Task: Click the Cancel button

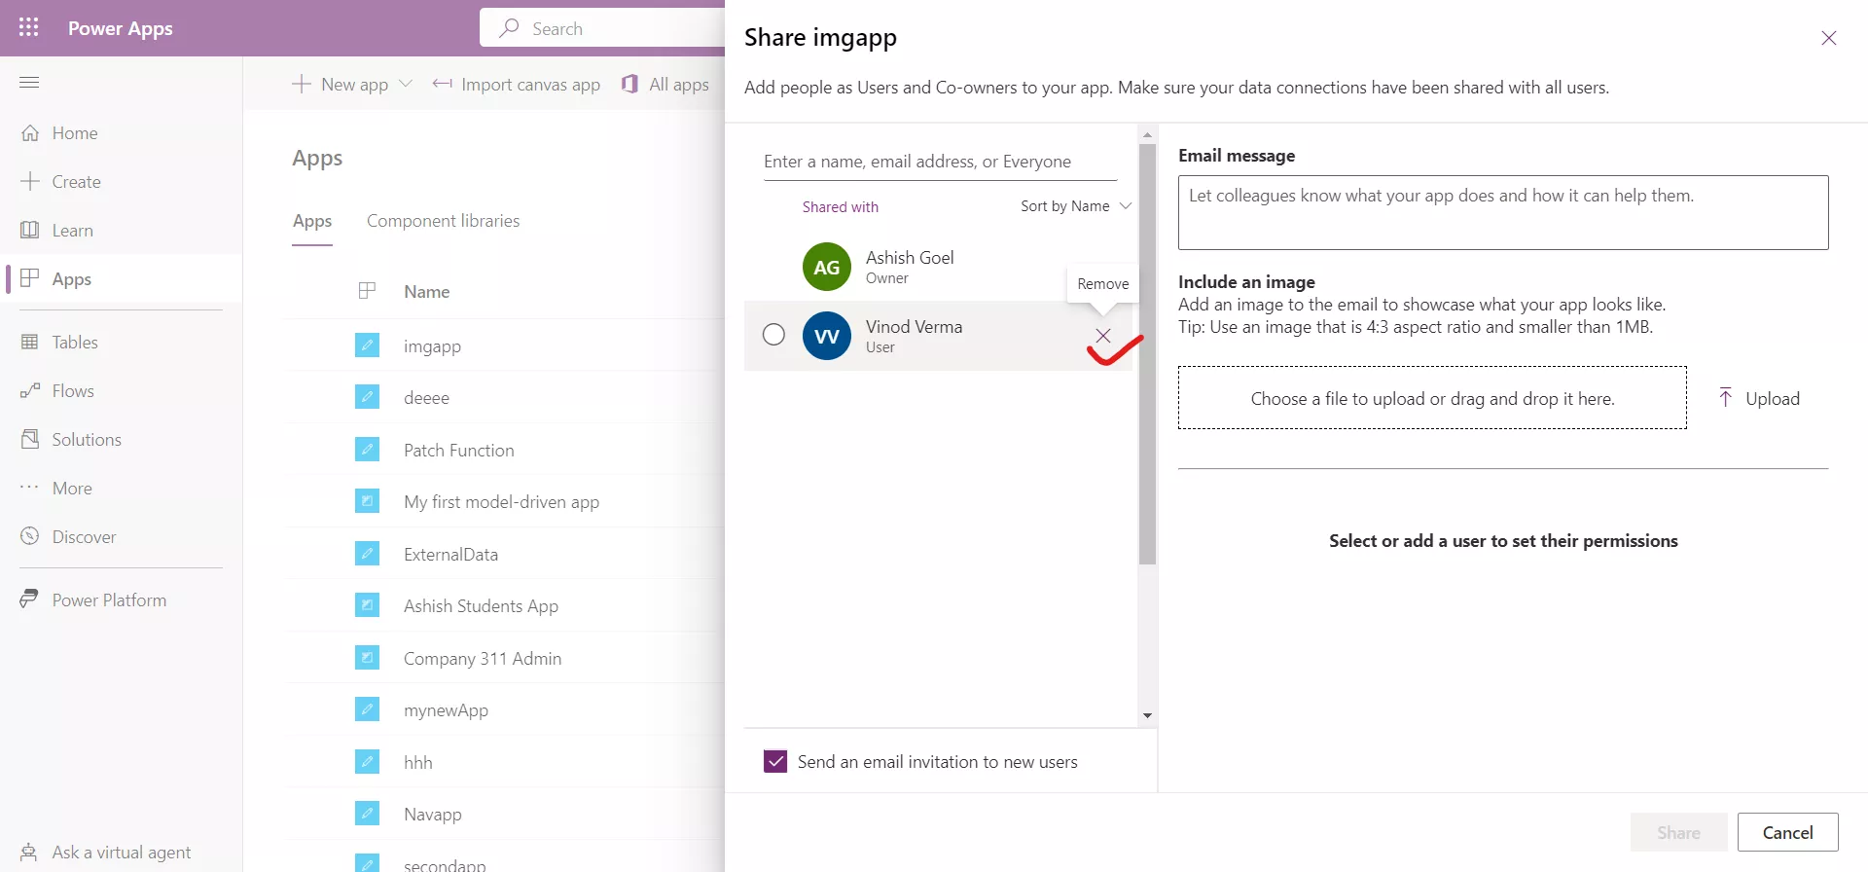Action: tap(1787, 832)
